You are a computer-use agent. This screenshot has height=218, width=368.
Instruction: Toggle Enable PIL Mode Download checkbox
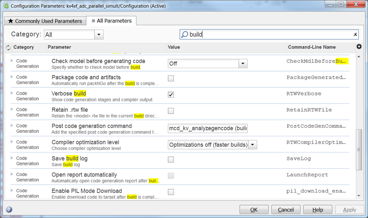tap(171, 192)
